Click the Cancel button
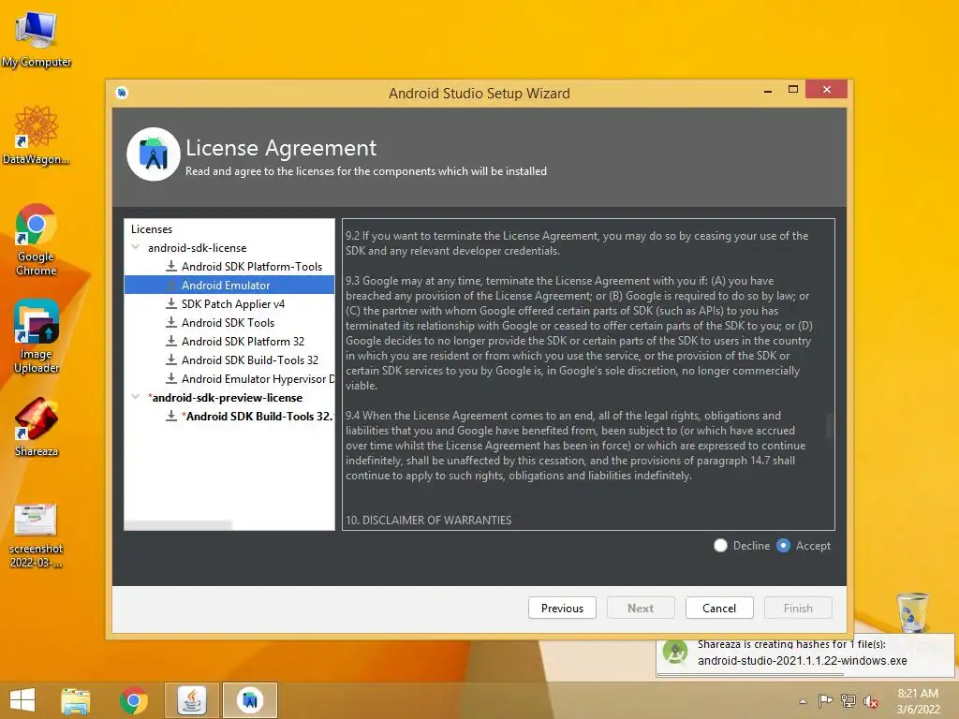The width and height of the screenshot is (959, 719). (x=719, y=608)
